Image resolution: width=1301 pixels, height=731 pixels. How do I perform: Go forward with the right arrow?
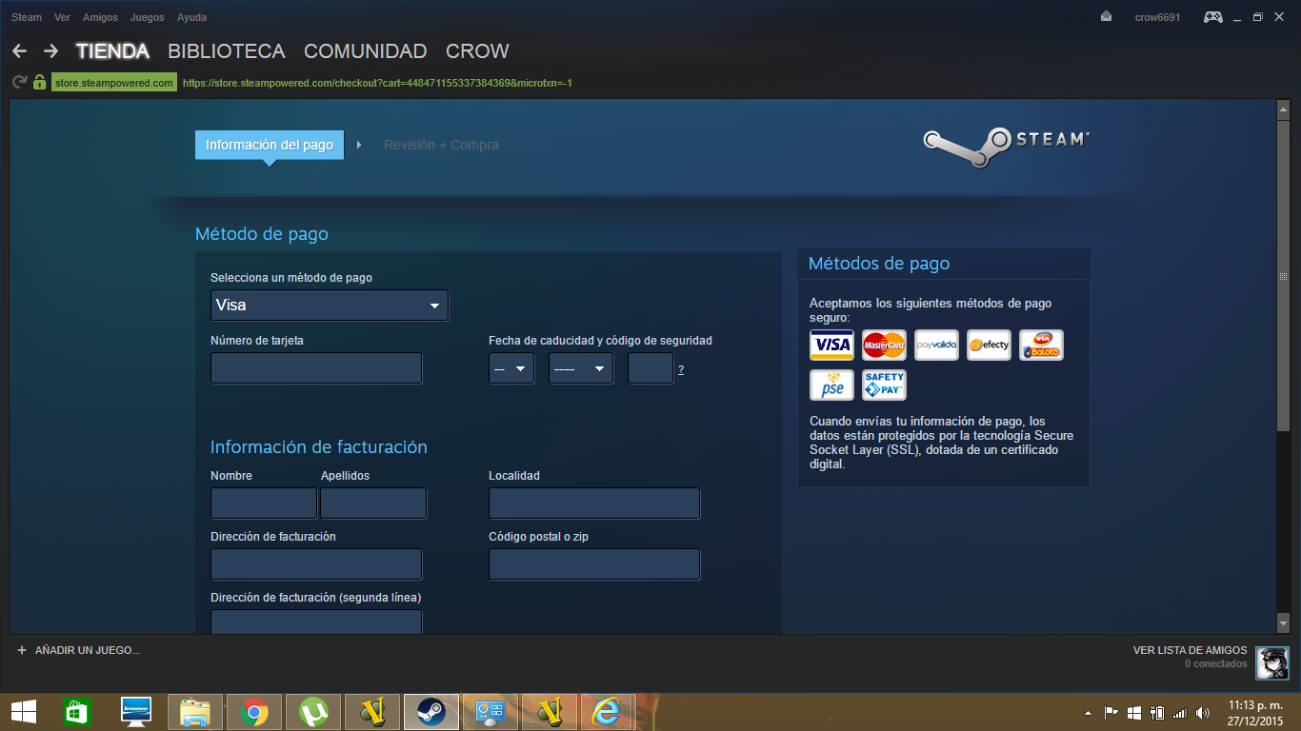coord(50,51)
